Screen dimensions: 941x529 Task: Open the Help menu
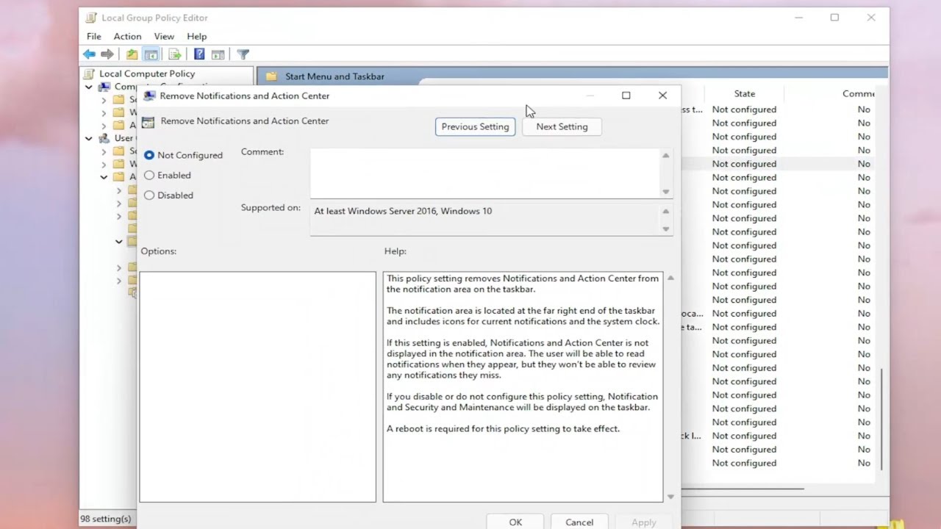(x=197, y=36)
